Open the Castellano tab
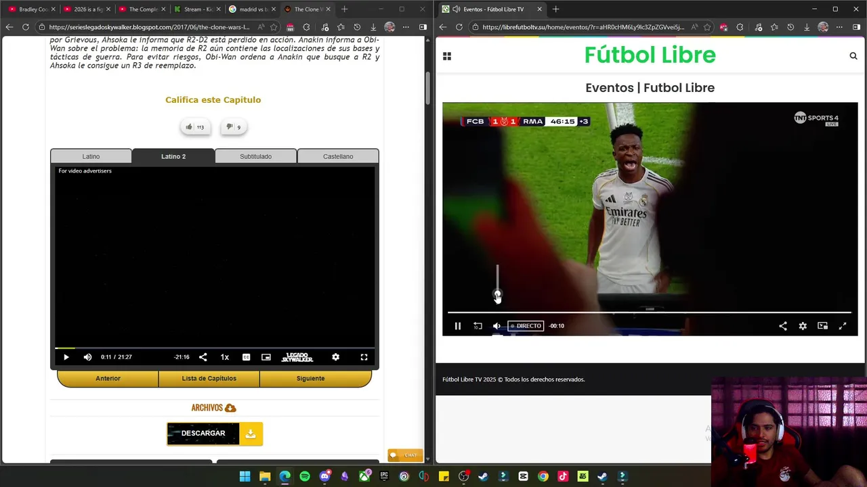This screenshot has width=867, height=487. [338, 156]
